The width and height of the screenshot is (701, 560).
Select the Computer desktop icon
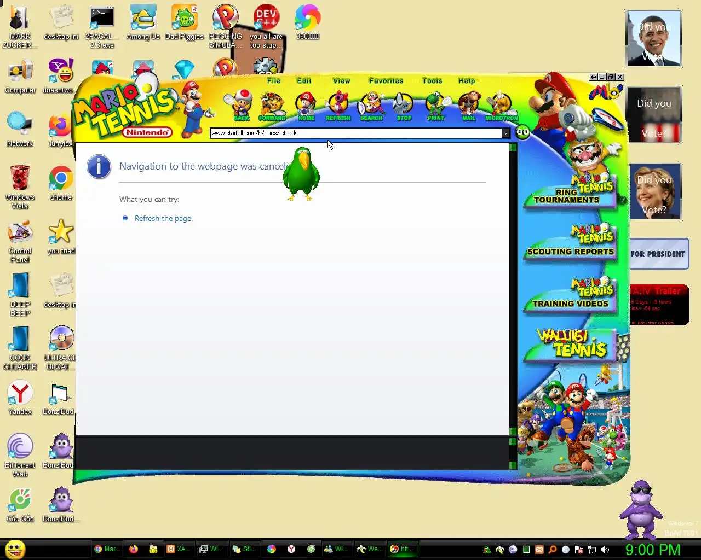(20, 77)
